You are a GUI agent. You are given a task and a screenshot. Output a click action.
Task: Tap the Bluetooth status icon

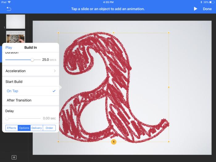pos(201,2)
